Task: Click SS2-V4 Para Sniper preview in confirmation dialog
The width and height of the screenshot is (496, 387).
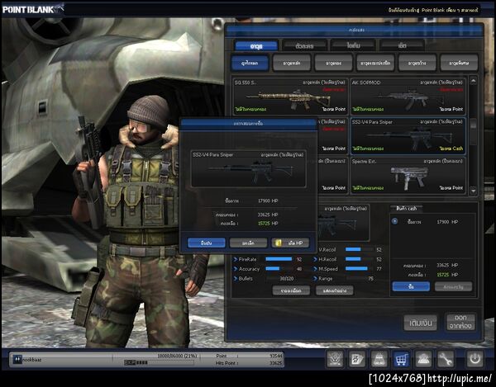Action: click(248, 169)
